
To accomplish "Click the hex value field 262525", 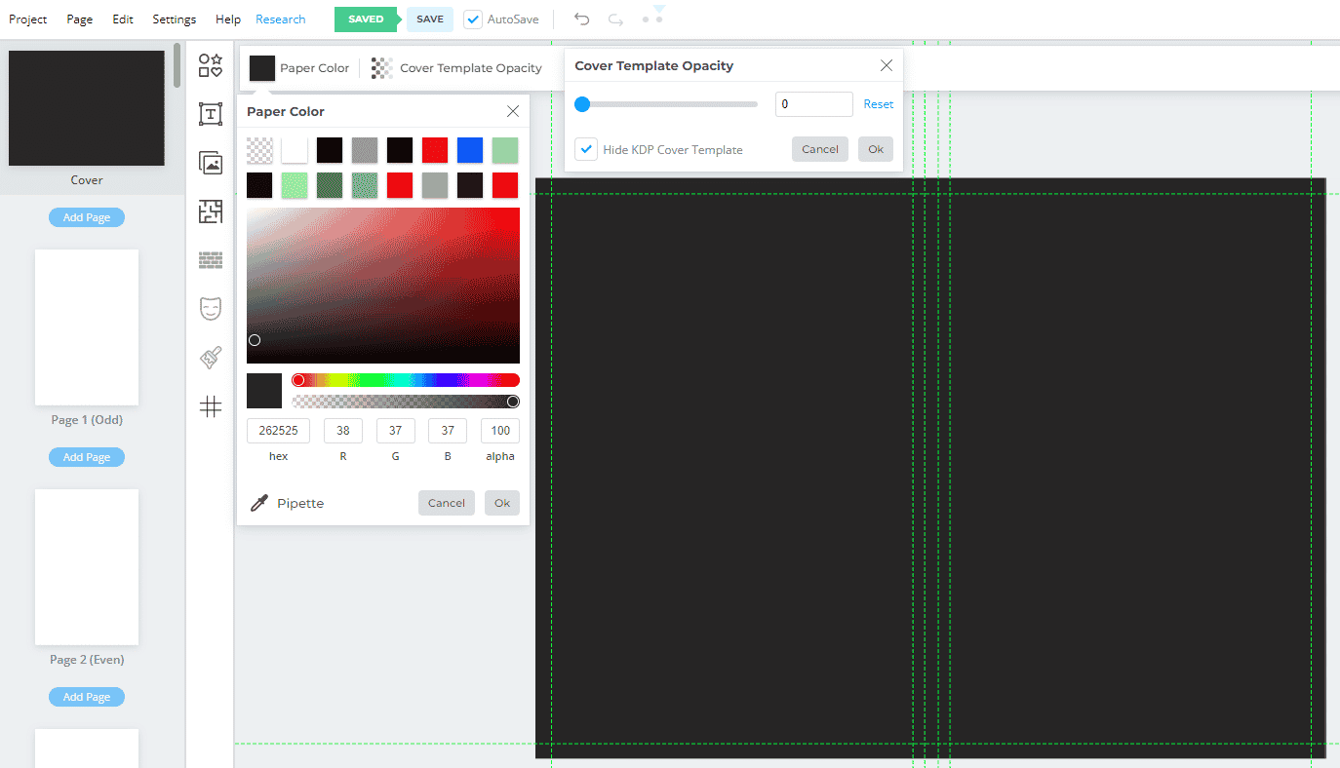I will pos(279,431).
